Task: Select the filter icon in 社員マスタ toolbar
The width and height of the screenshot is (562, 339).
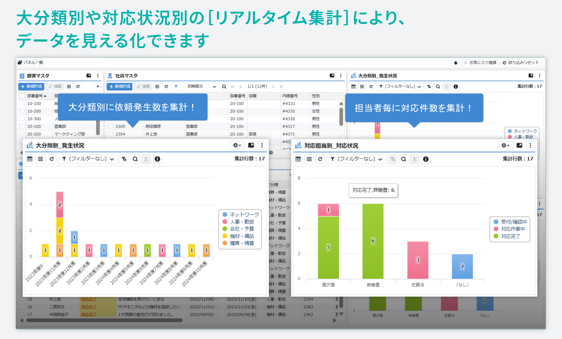Action: tap(176, 87)
